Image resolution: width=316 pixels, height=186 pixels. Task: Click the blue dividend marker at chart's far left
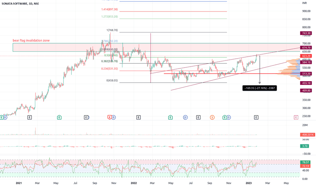pyautogui.click(x=5, y=117)
